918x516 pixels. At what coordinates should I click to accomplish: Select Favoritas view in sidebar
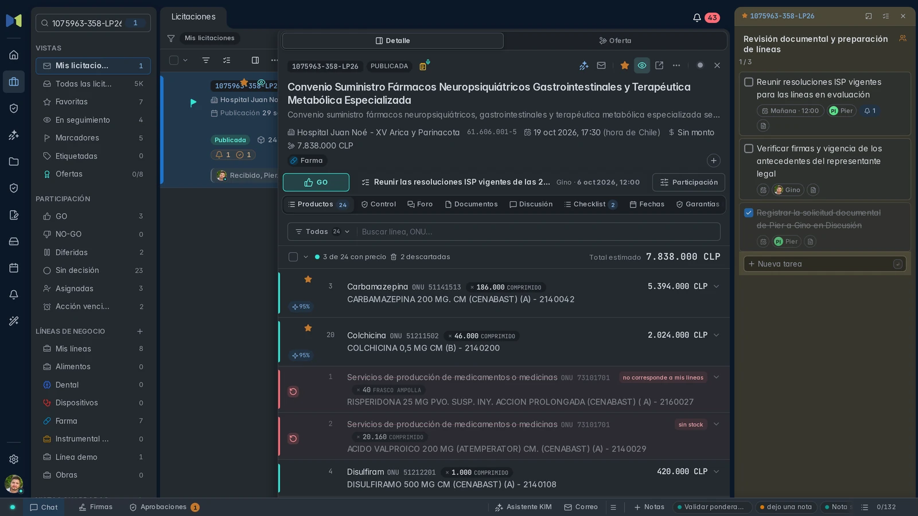tap(93, 101)
